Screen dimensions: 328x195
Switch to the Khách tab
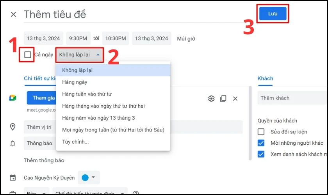(265, 79)
